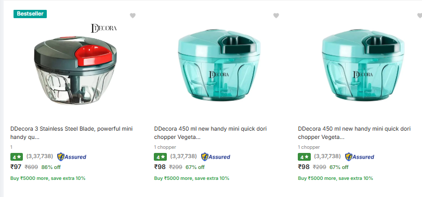Click the DDecora logo above grey chopper

pos(103,28)
